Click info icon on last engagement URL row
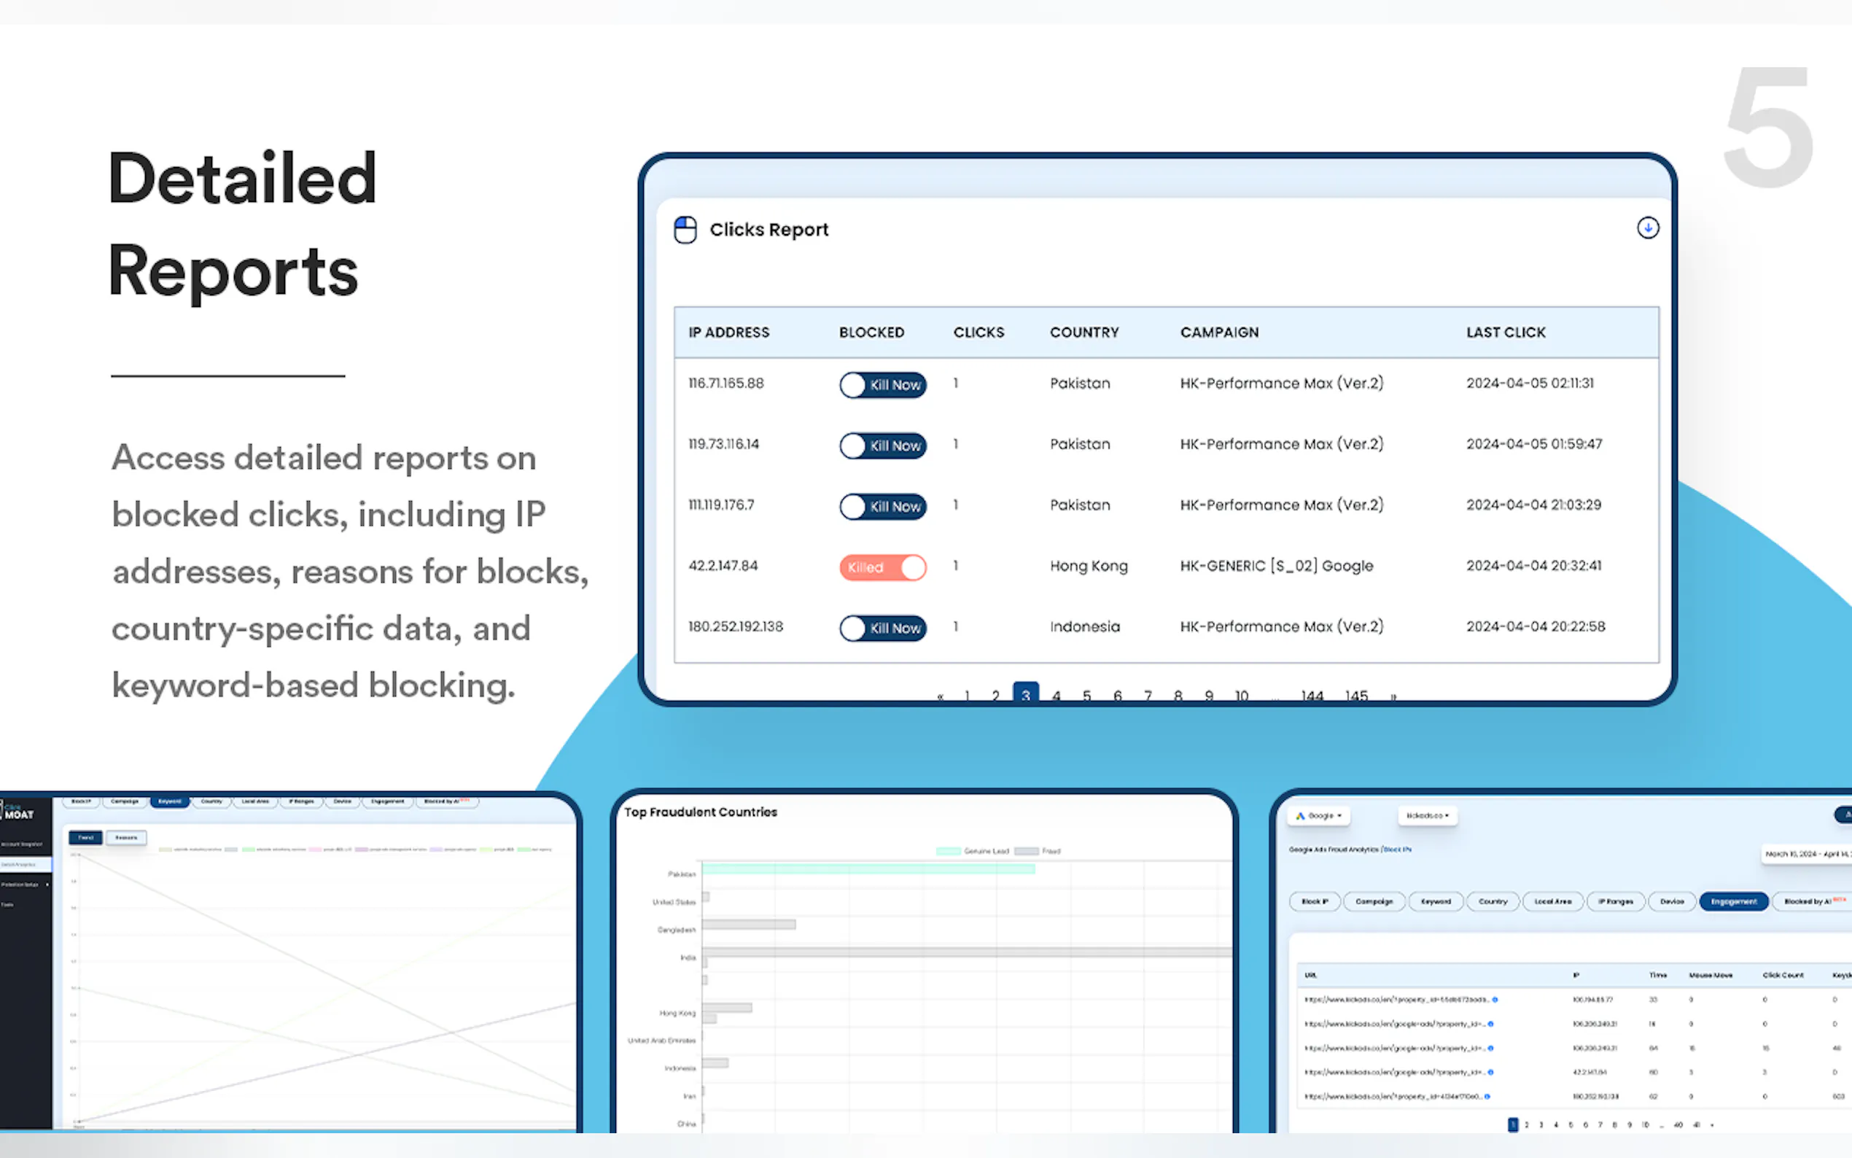 pyautogui.click(x=1487, y=1097)
